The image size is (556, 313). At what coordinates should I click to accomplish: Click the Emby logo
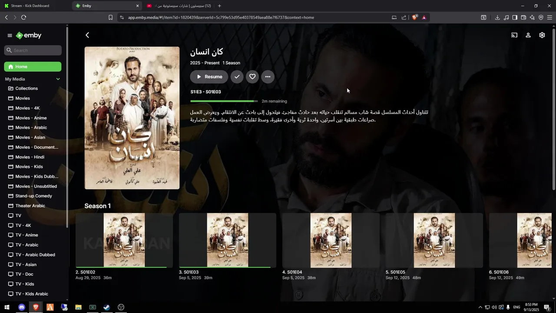(29, 36)
